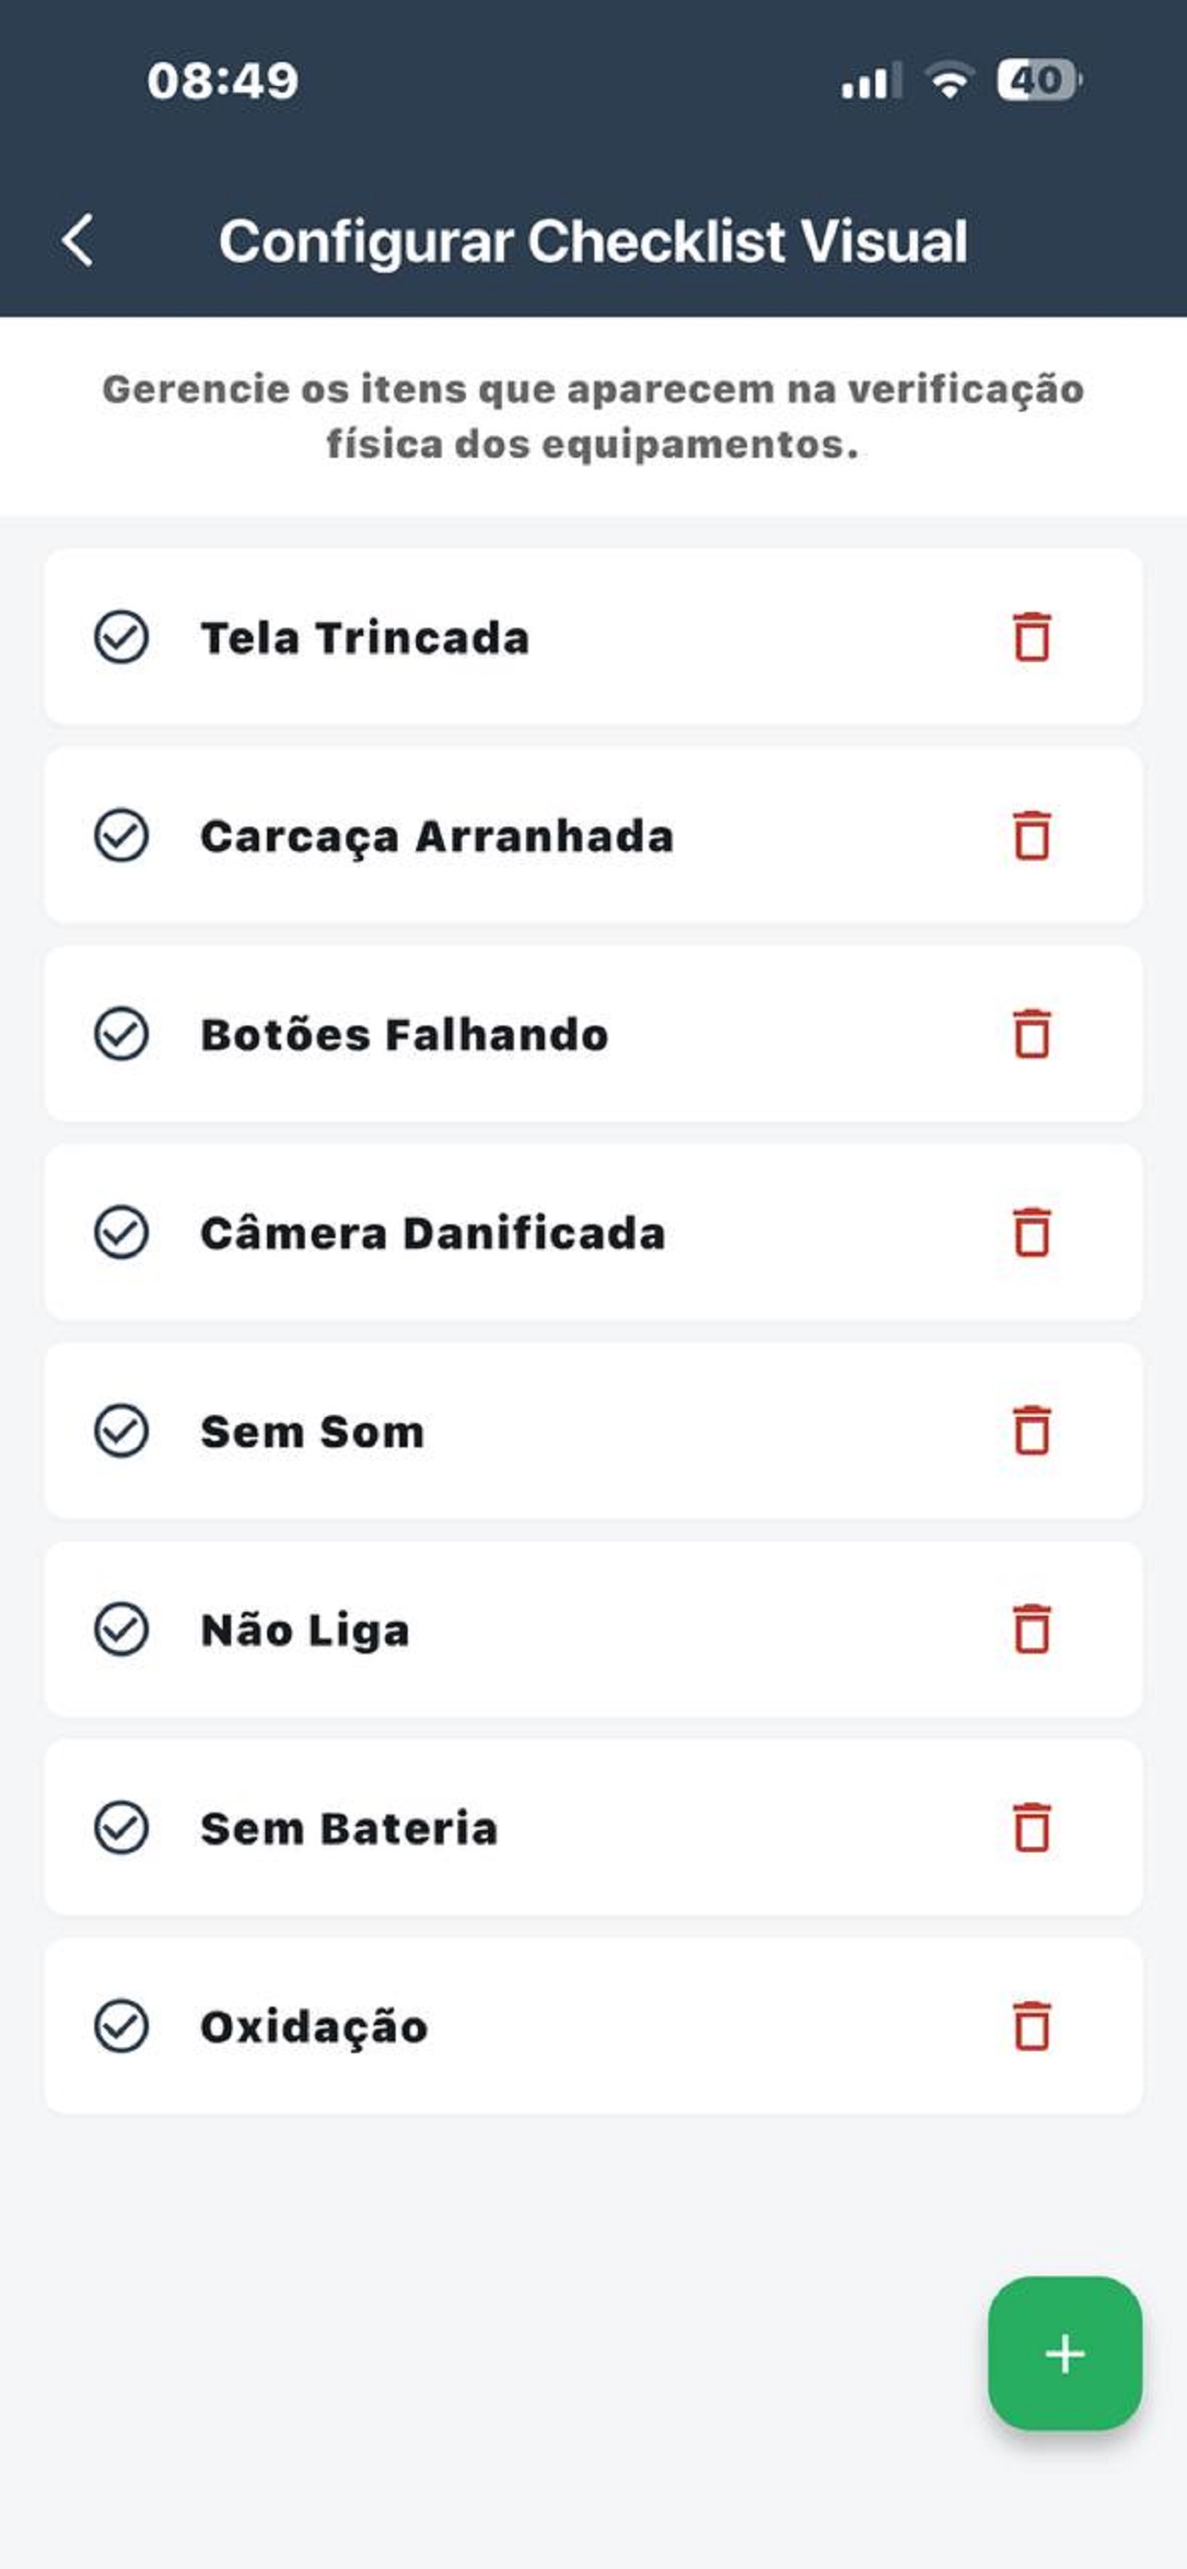The height and width of the screenshot is (2569, 1187).
Task: Toggle check circle for Botões Falhando
Action: 122,1034
